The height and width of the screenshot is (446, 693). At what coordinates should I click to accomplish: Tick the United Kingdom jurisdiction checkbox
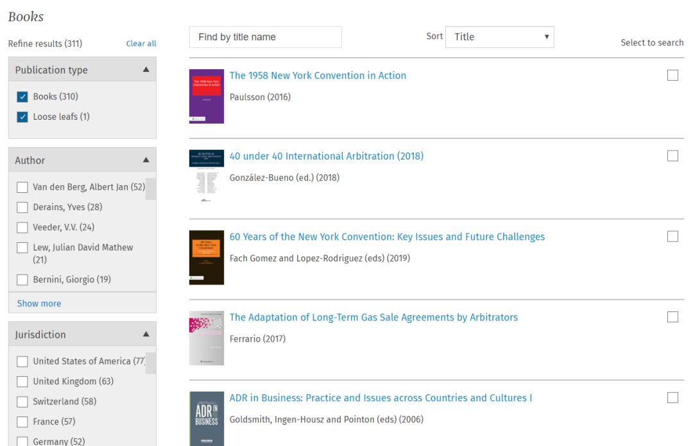tap(22, 381)
